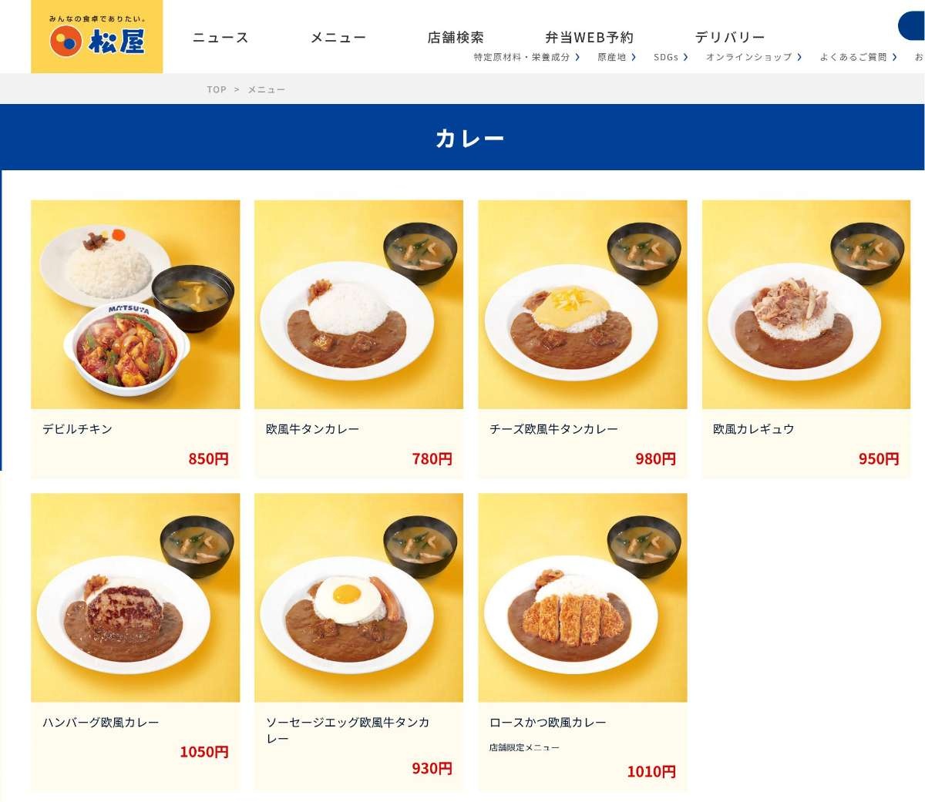Open the ニュース menu item
This screenshot has width=925, height=802.
tap(220, 37)
